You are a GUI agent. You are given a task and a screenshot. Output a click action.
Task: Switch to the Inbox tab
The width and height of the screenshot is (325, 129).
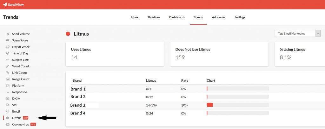coord(135,17)
